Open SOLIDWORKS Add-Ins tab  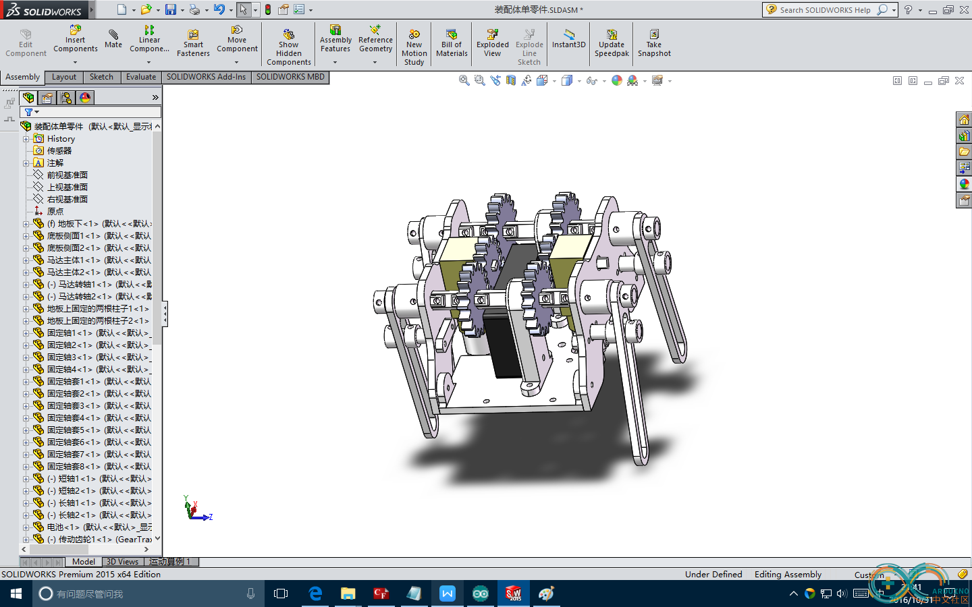[206, 77]
